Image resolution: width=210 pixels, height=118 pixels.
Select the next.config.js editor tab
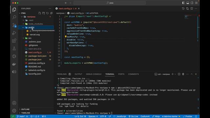point(68,9)
